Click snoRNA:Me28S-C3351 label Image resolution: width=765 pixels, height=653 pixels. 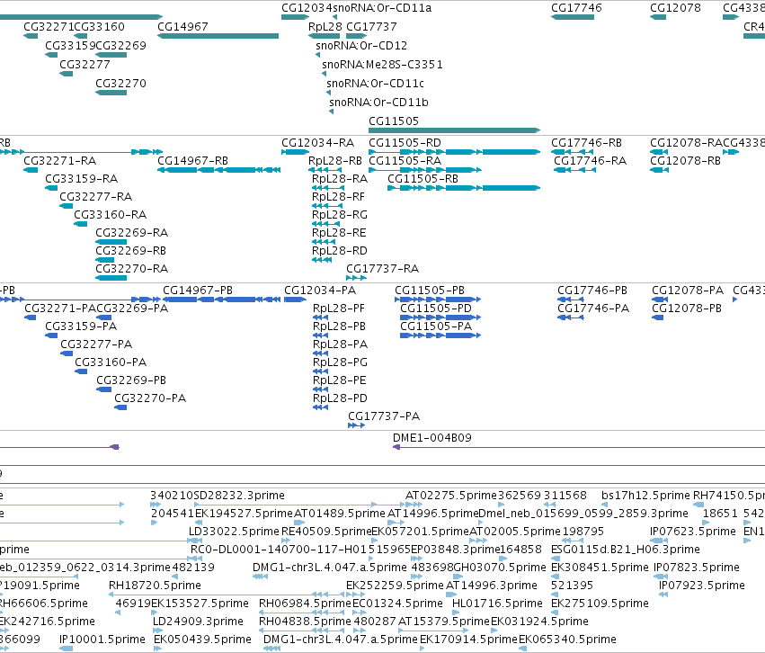[382, 65]
